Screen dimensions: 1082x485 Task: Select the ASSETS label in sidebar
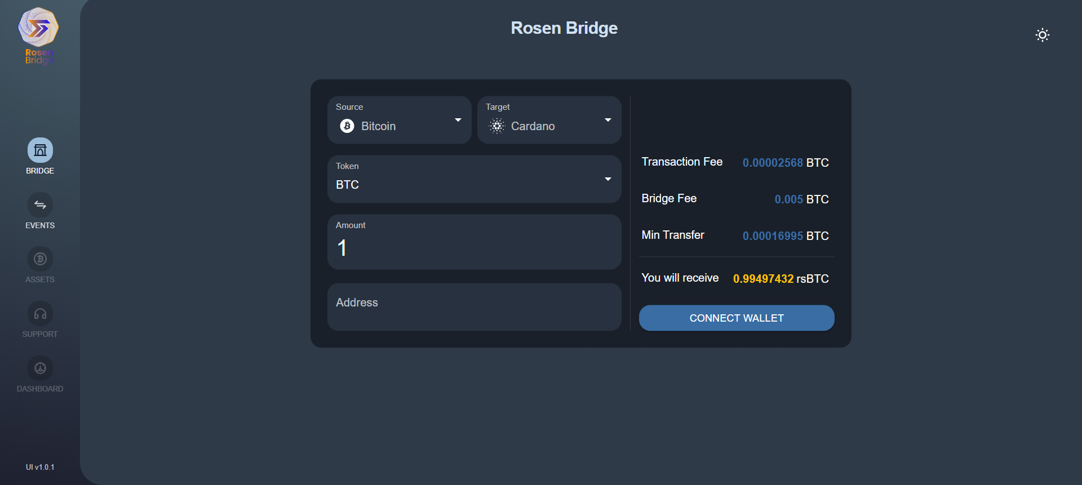click(40, 279)
